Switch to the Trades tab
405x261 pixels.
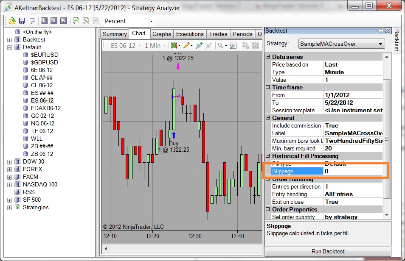click(218, 34)
